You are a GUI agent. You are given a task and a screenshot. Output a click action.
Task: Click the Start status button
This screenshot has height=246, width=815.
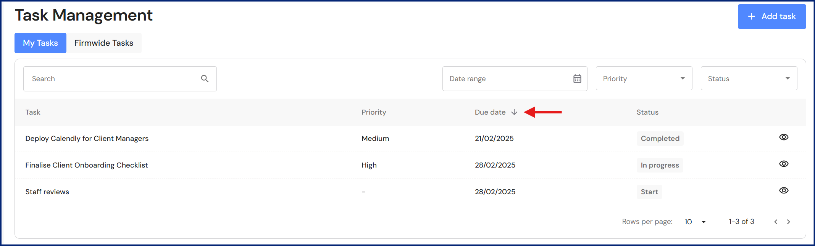click(649, 192)
